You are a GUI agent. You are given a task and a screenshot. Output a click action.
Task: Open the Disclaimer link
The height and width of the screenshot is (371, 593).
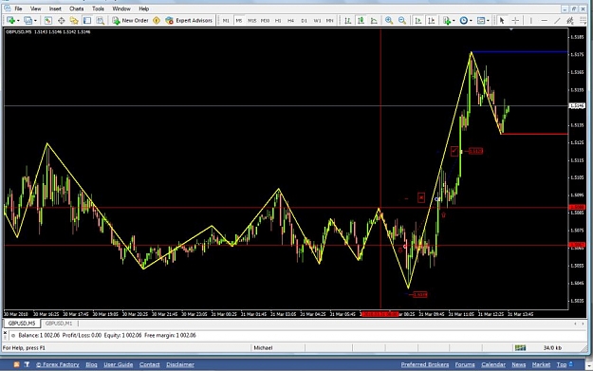pyautogui.click(x=180, y=364)
